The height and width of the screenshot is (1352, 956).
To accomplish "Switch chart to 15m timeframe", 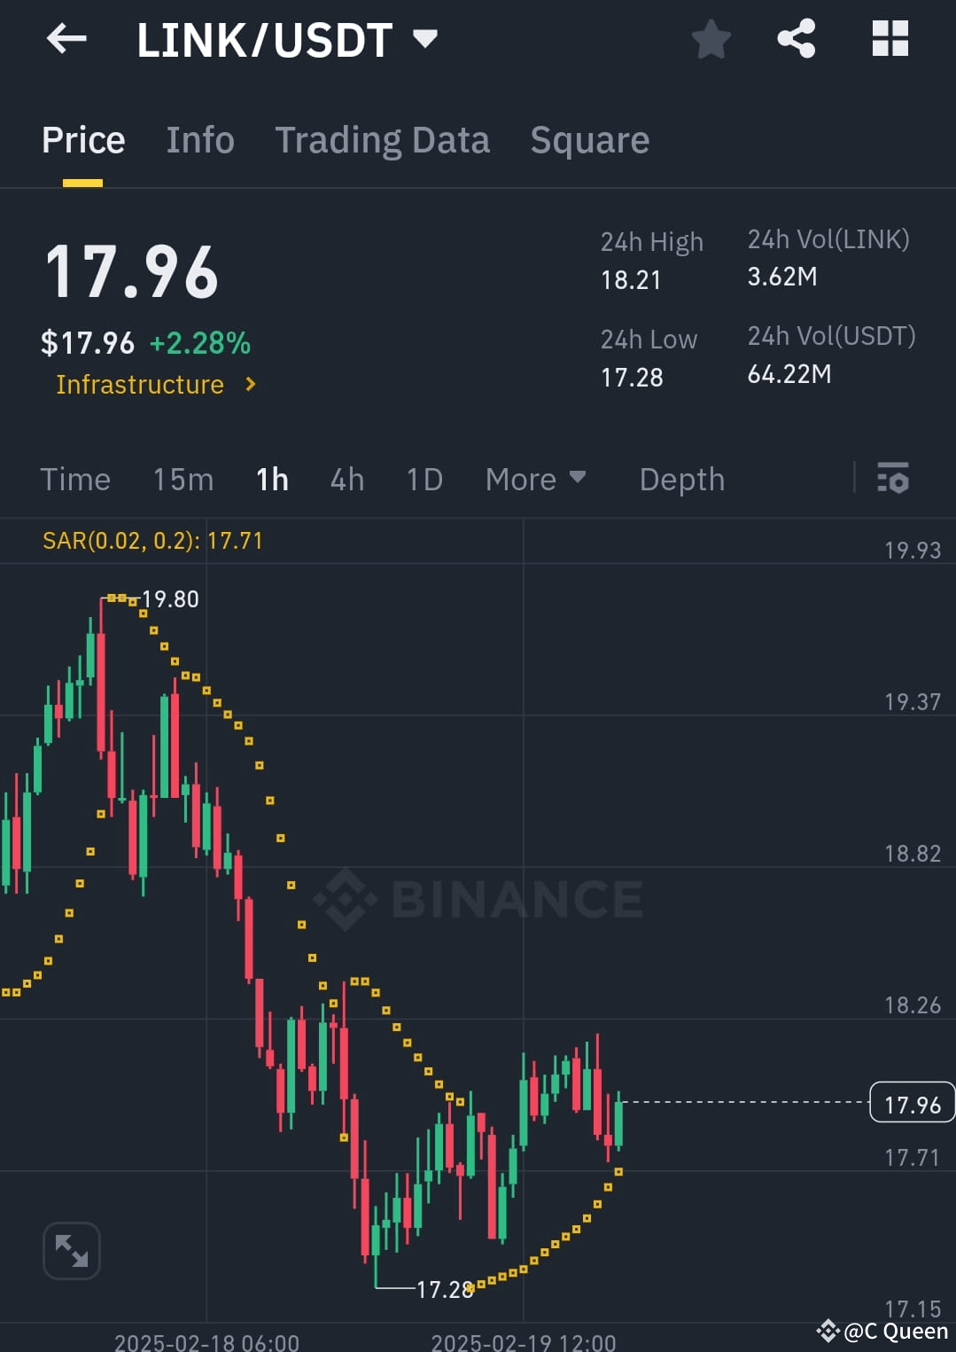I will pos(182,479).
